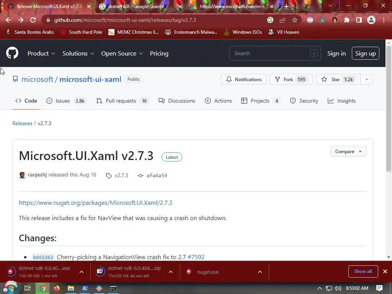
Task: Expand the Open Source menu
Action: 122,54
